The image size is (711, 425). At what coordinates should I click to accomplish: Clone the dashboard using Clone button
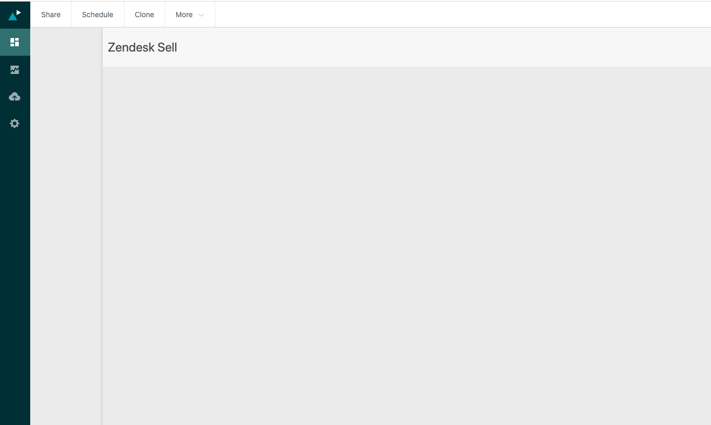144,15
